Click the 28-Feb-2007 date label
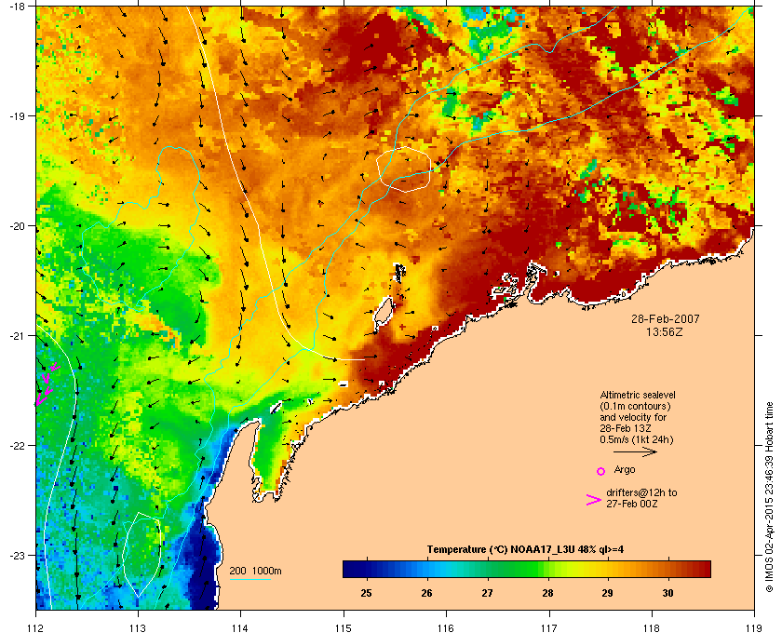 [x=666, y=318]
